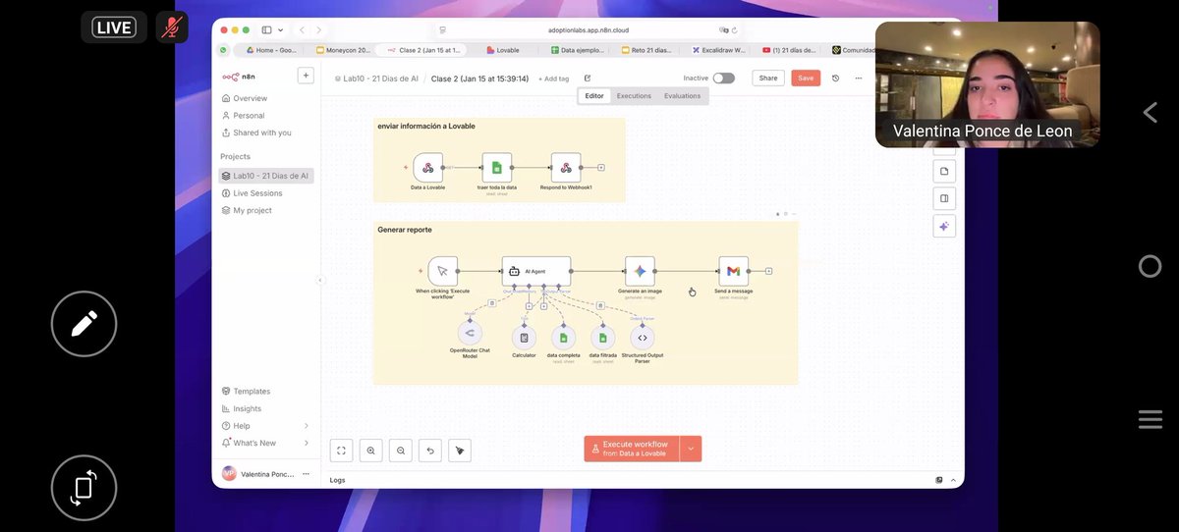Click the zoom to fit canvas button

pos(341,451)
